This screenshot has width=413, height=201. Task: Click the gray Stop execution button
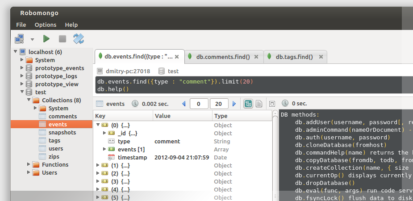(63, 39)
